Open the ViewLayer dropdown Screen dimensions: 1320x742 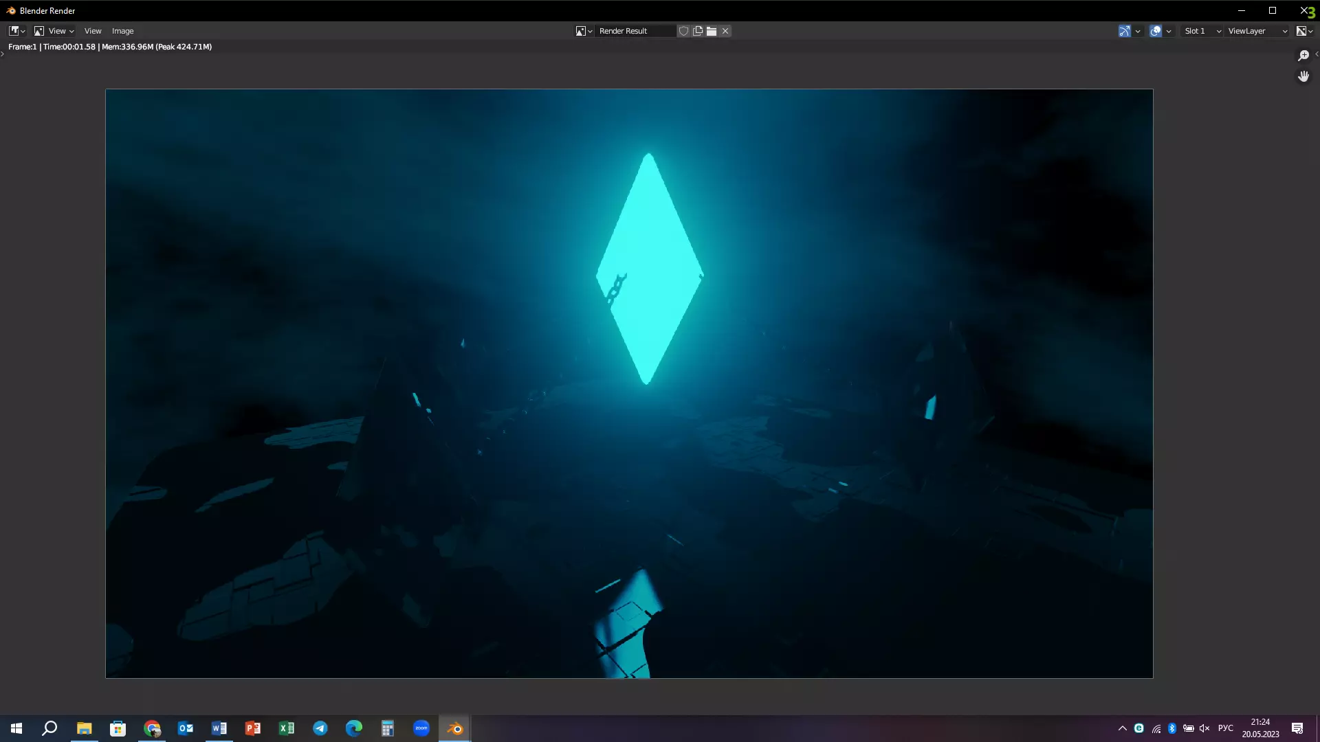tap(1257, 31)
